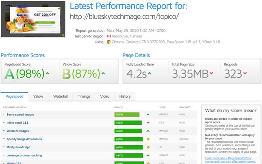Click MEDIUM priority in Specify image dimensions
The height and width of the screenshot is (164, 262).
184,139
